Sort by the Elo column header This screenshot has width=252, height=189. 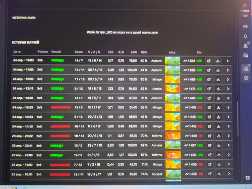199,52
